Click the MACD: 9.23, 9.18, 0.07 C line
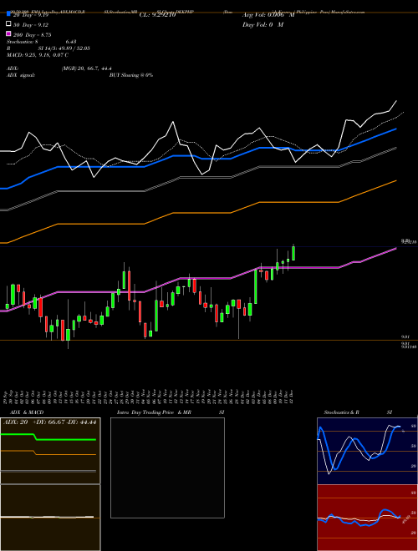 (x=38, y=55)
